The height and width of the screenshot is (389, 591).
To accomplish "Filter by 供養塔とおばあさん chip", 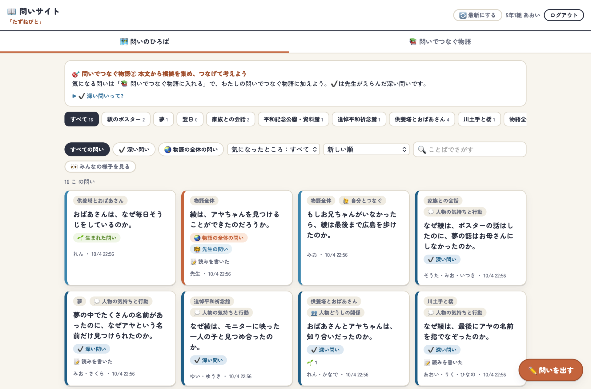I will point(422,119).
